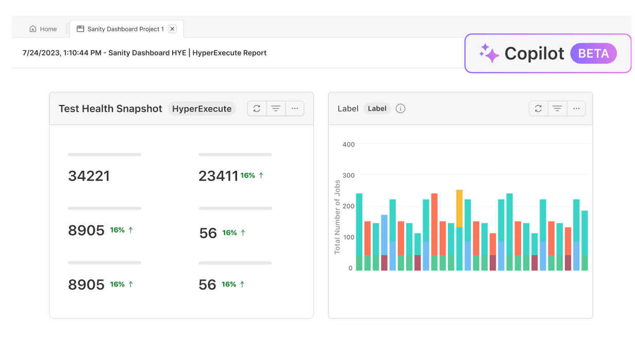This screenshot has width=635, height=358.
Task: Open filters for Test Health Snapshot widget
Action: pyautogui.click(x=276, y=109)
